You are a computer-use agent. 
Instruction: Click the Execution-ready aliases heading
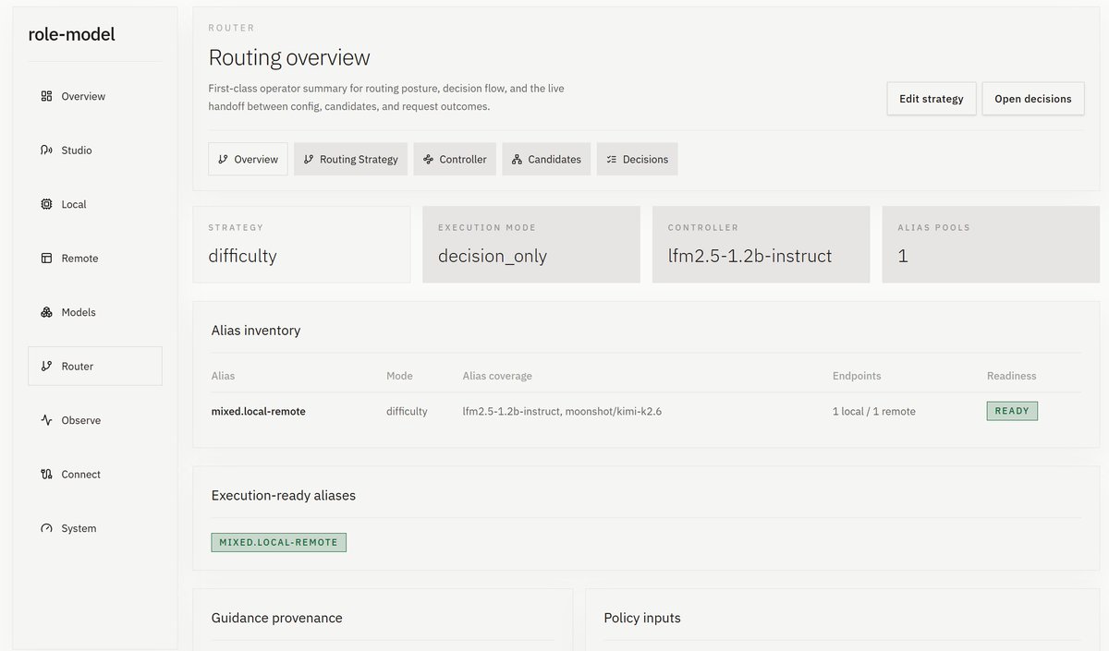pyautogui.click(x=284, y=495)
